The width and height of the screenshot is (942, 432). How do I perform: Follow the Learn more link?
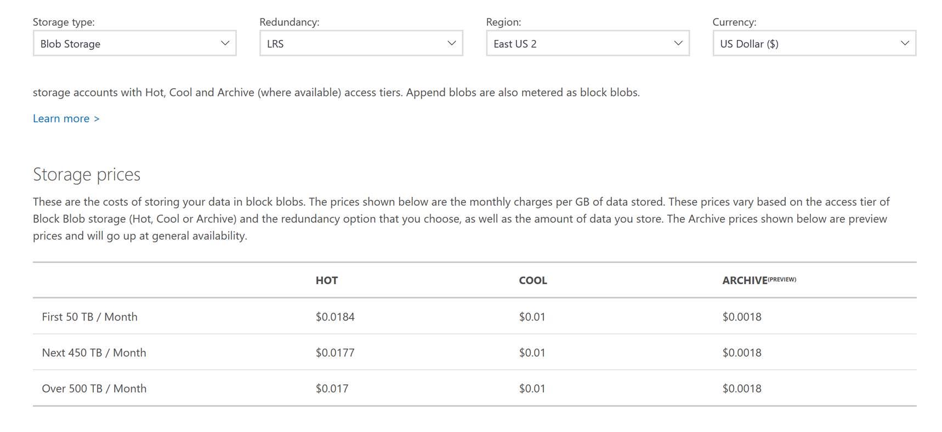coord(66,119)
